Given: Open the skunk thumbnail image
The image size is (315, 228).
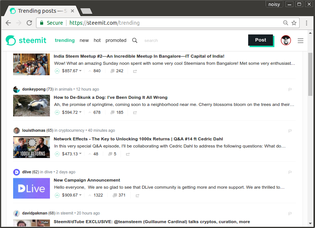Looking at the screenshot, I should pos(32,106).
